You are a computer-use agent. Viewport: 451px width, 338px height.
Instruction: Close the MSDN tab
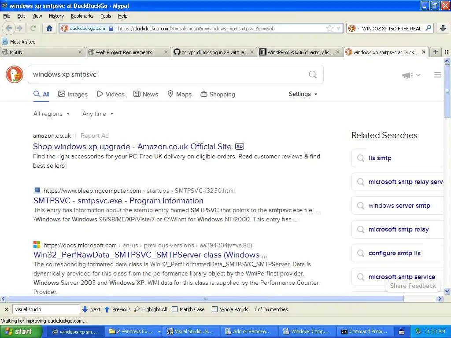[80, 52]
